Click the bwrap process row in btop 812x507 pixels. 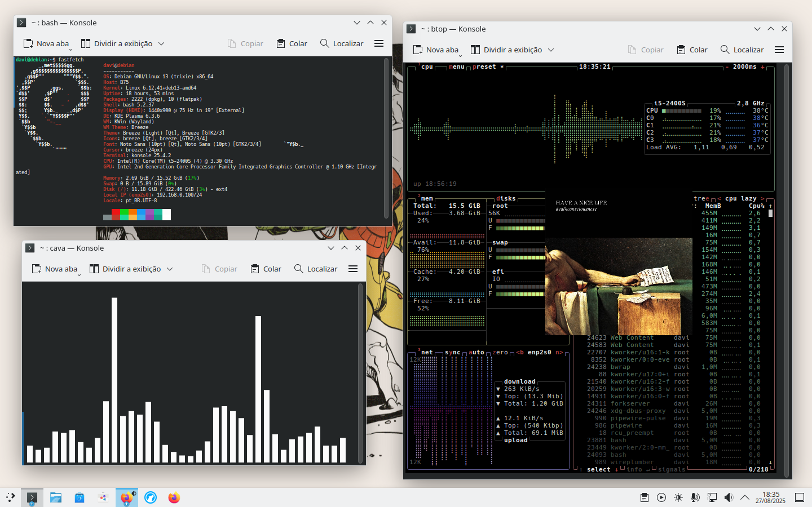point(620,367)
